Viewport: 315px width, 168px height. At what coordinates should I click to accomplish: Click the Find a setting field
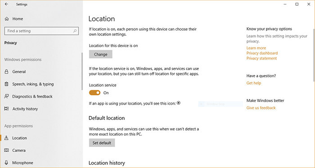[x=41, y=31]
